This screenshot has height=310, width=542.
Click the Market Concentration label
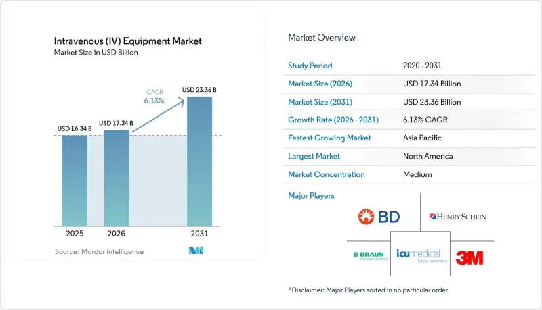[x=327, y=175]
